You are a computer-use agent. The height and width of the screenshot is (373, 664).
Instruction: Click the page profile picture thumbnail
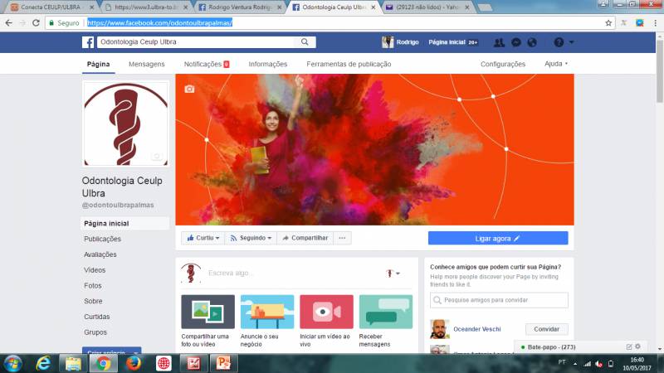click(x=125, y=124)
